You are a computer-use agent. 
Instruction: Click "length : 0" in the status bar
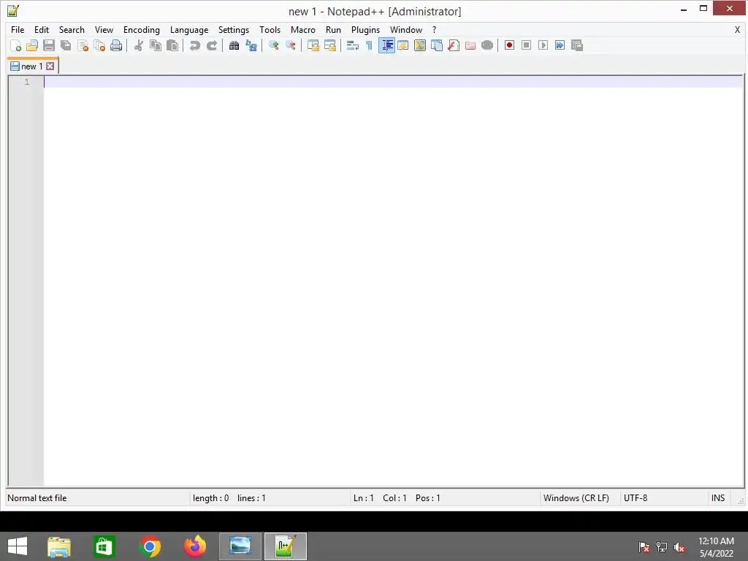coord(210,498)
